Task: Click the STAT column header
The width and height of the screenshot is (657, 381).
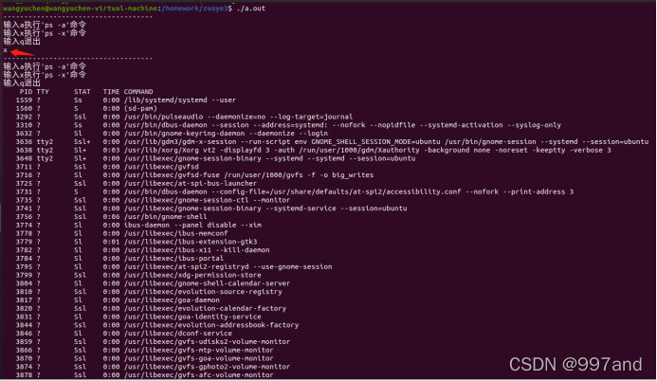Action: click(82, 92)
